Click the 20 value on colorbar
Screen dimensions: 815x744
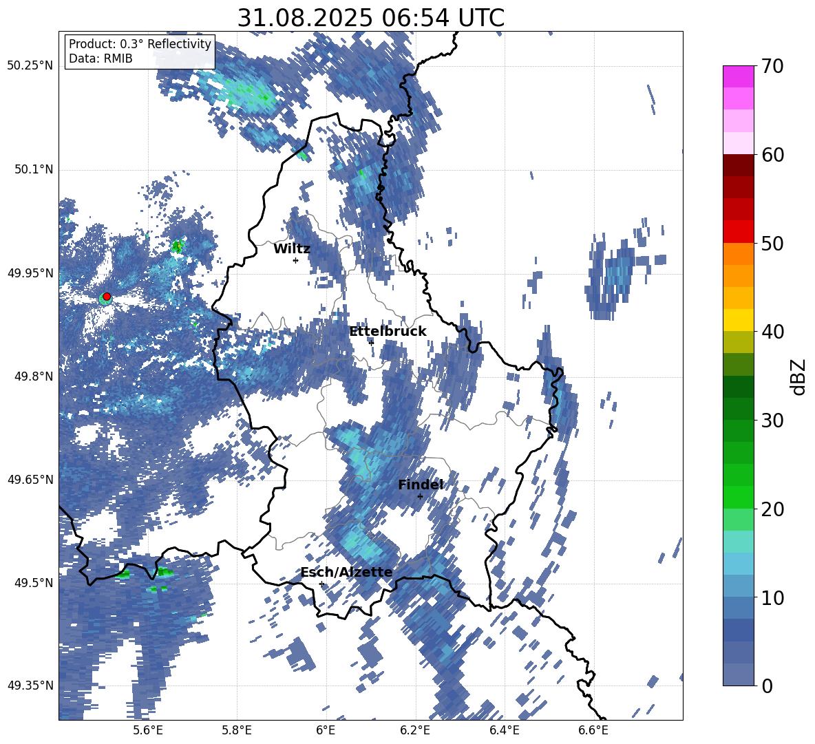click(x=772, y=509)
